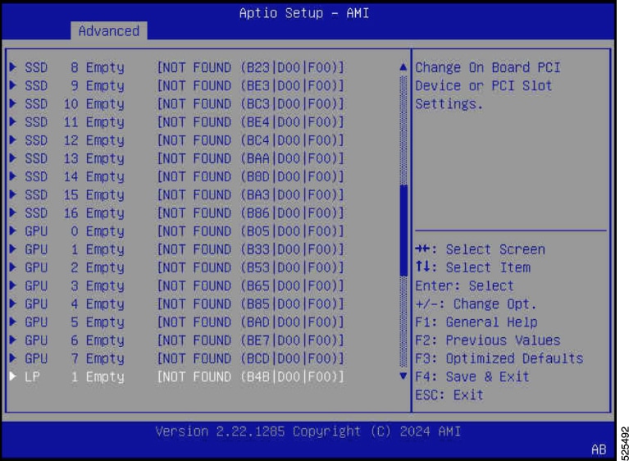
Task: Click the F2: Previous Values hint
Action: 488,340
